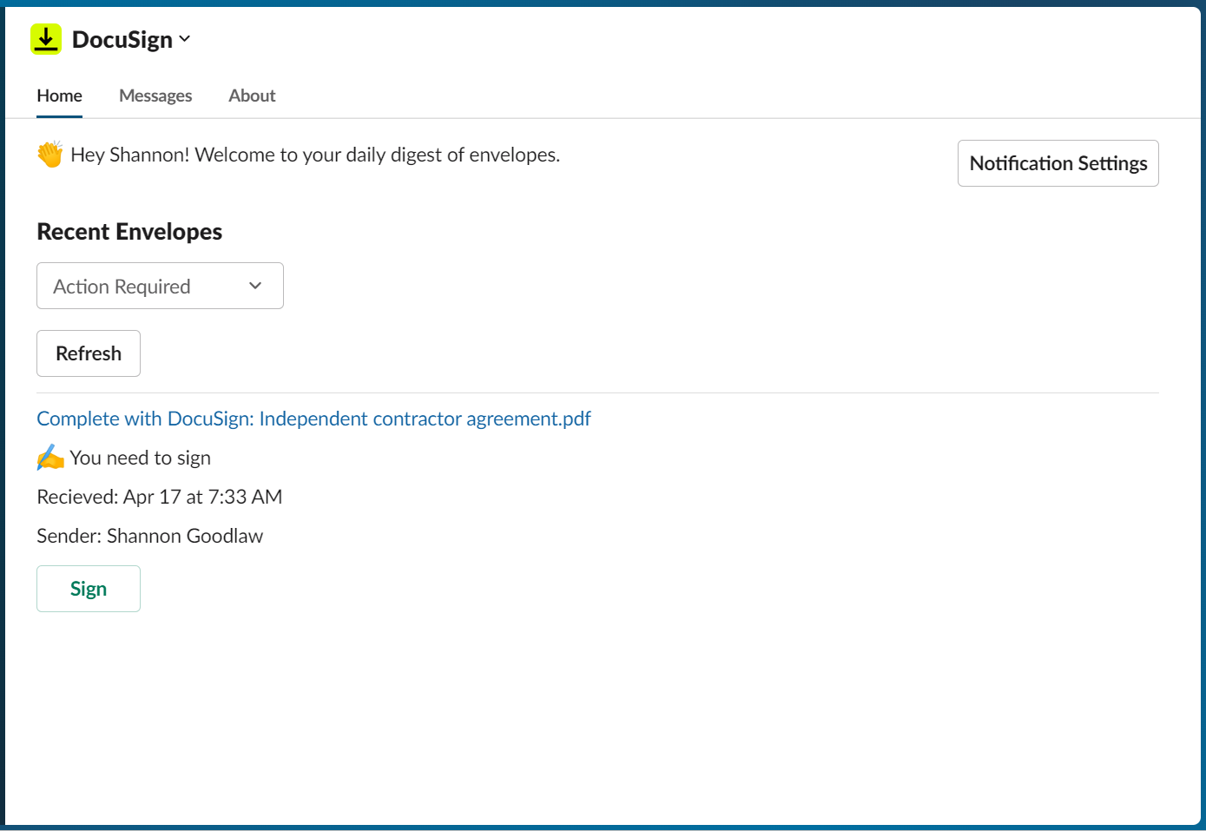Select the 'Hey Shannon!' welcome message
This screenshot has height=831, width=1206.
tap(315, 155)
